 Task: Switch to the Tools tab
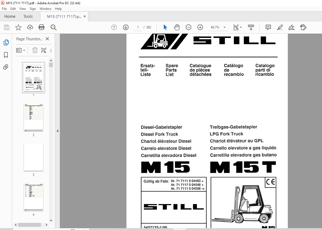pyautogui.click(x=28, y=16)
